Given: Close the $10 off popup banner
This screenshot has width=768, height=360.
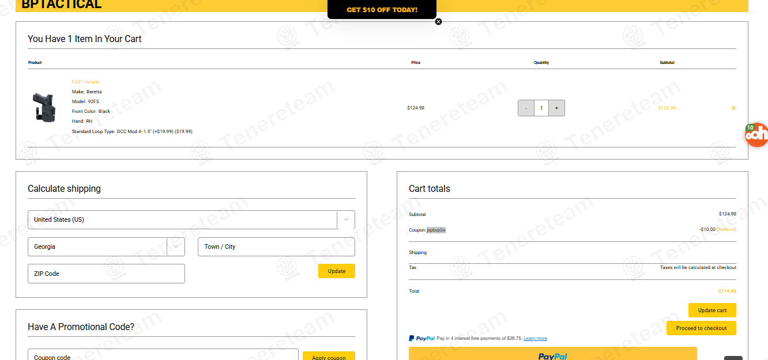Looking at the screenshot, I should (438, 21).
